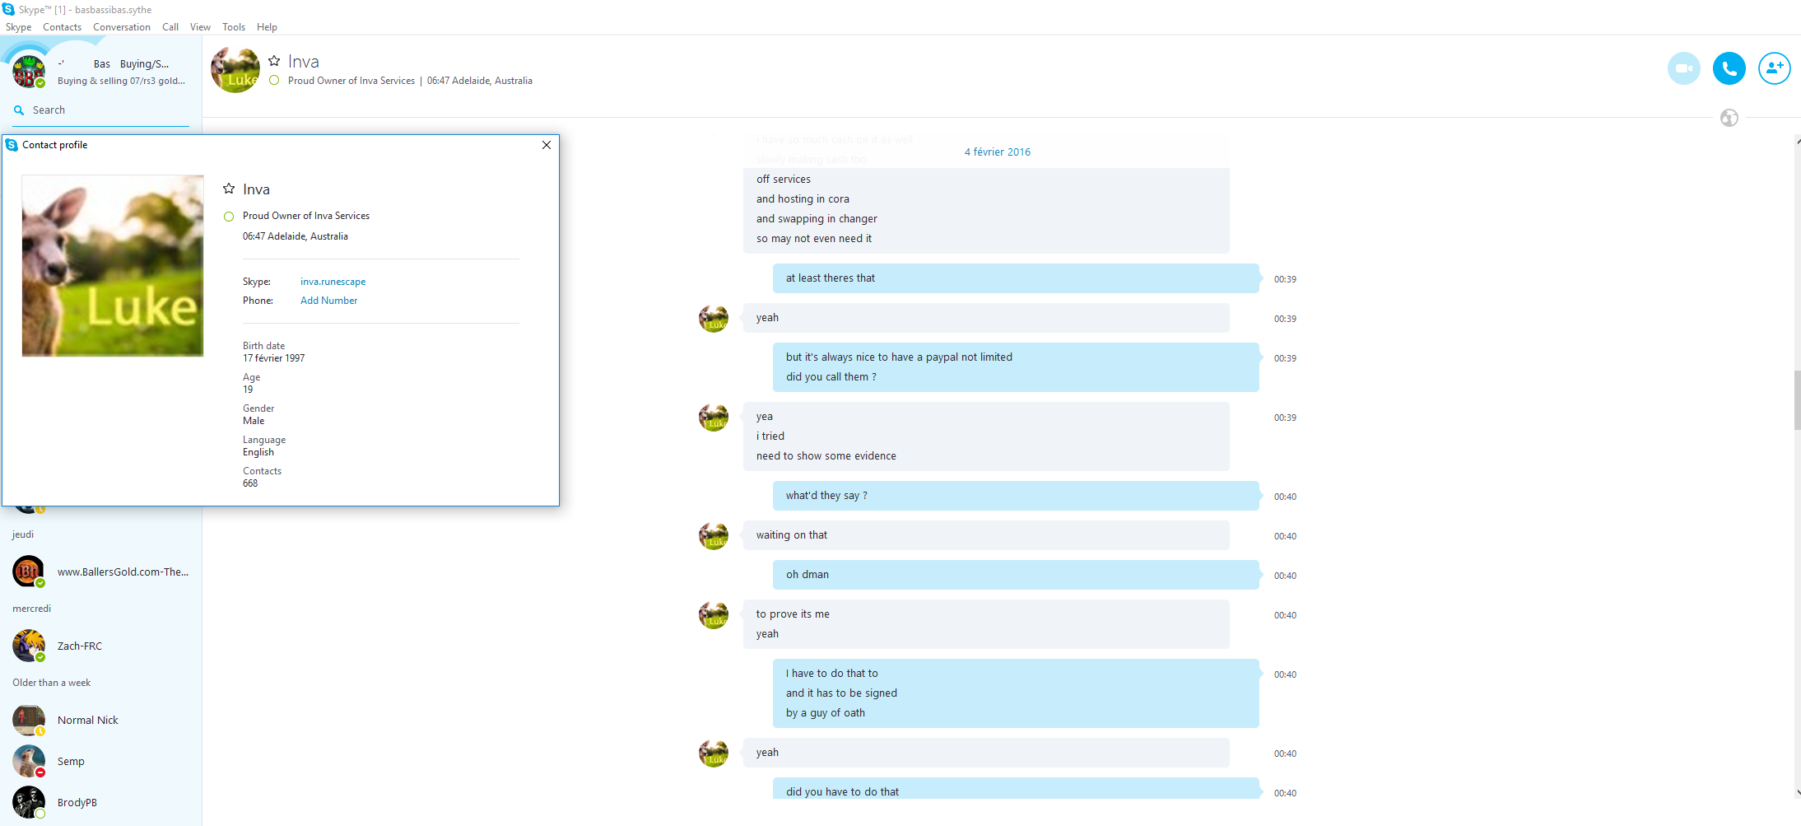Screen dimensions: 1801x826
Task: Click the message 'need to show some evidence'
Action: point(826,456)
